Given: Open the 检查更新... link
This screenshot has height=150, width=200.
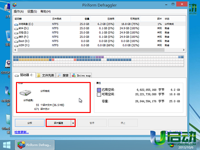Looking at the screenshot, I should (x=22, y=132).
